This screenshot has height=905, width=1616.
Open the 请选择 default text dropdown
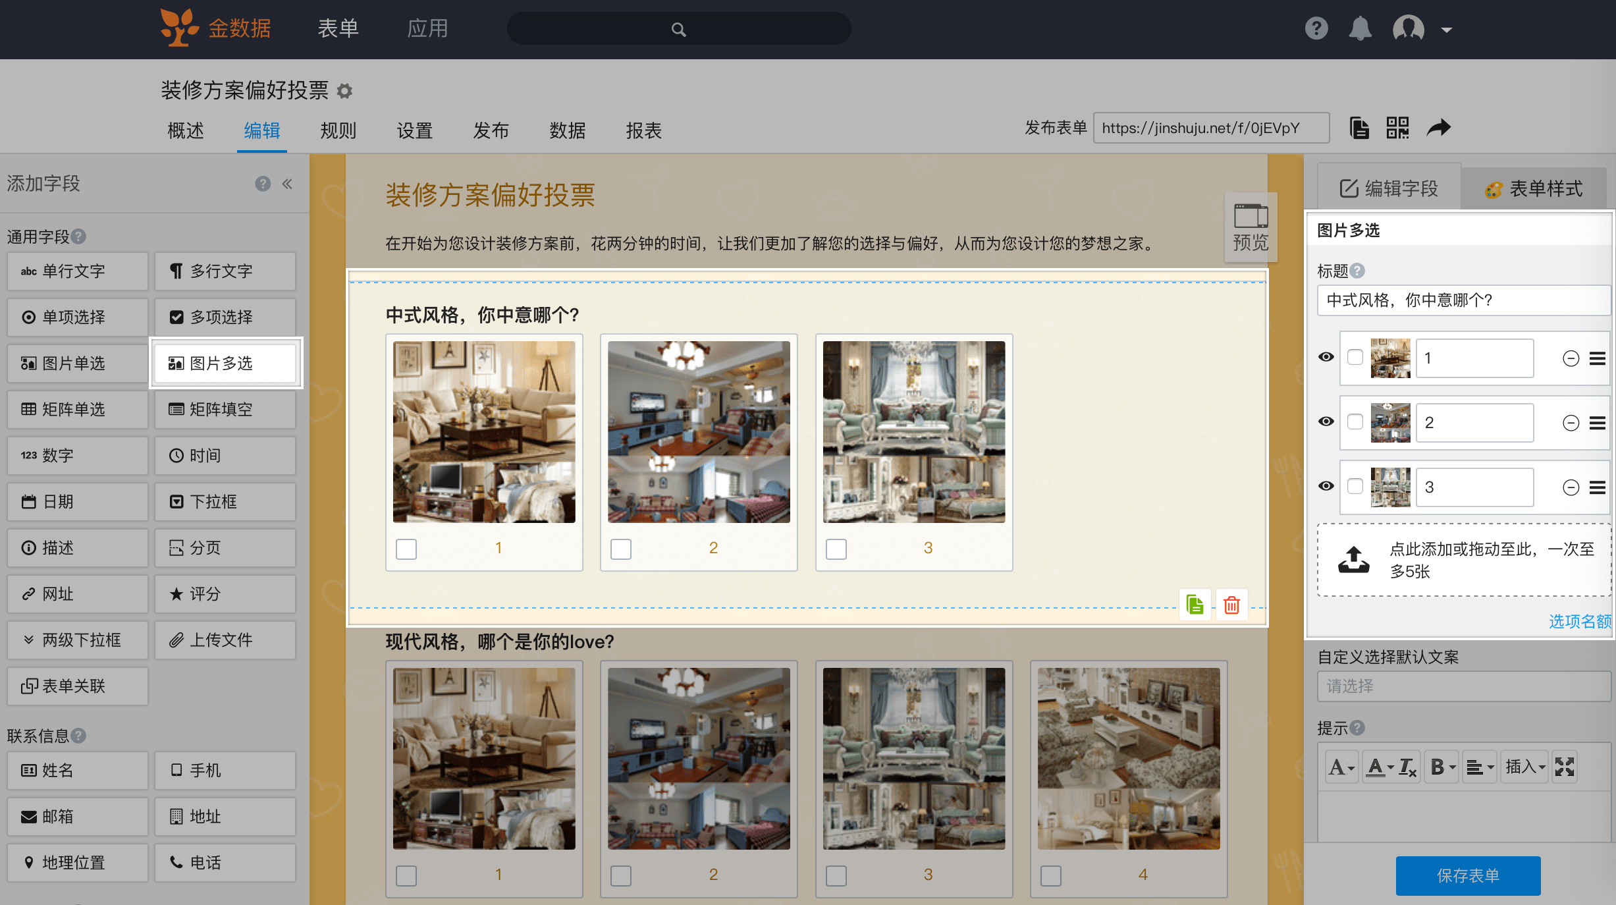1463,686
